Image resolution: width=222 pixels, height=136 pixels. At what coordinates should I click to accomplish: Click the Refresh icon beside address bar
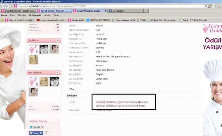214,6
